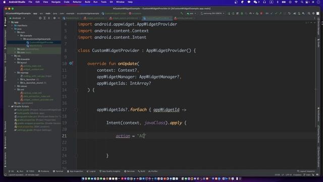323x182 pixels.
Task: Hide the Project panel with minus icon
Action: pos(59,18)
